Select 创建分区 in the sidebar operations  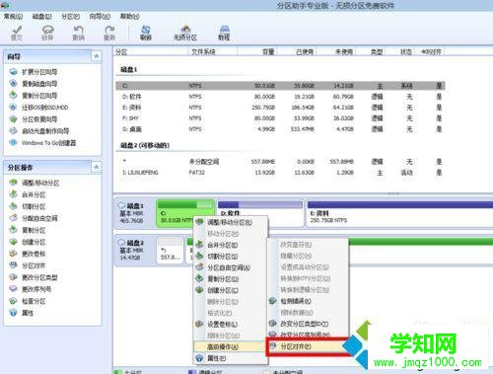pos(34,242)
